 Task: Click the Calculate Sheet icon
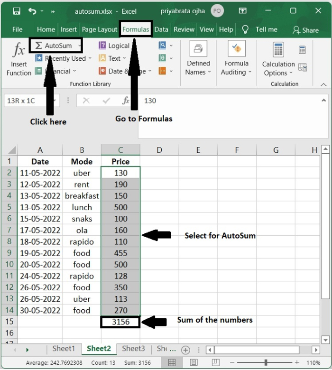(303, 67)
